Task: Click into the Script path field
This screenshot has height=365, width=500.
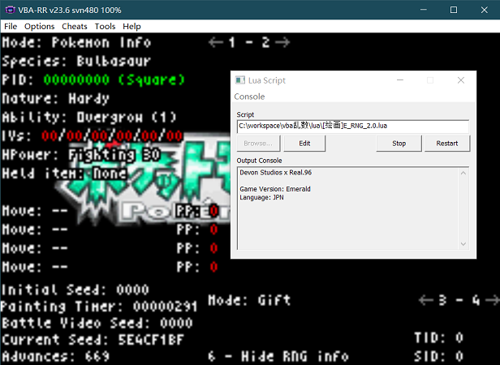Action: [352, 127]
